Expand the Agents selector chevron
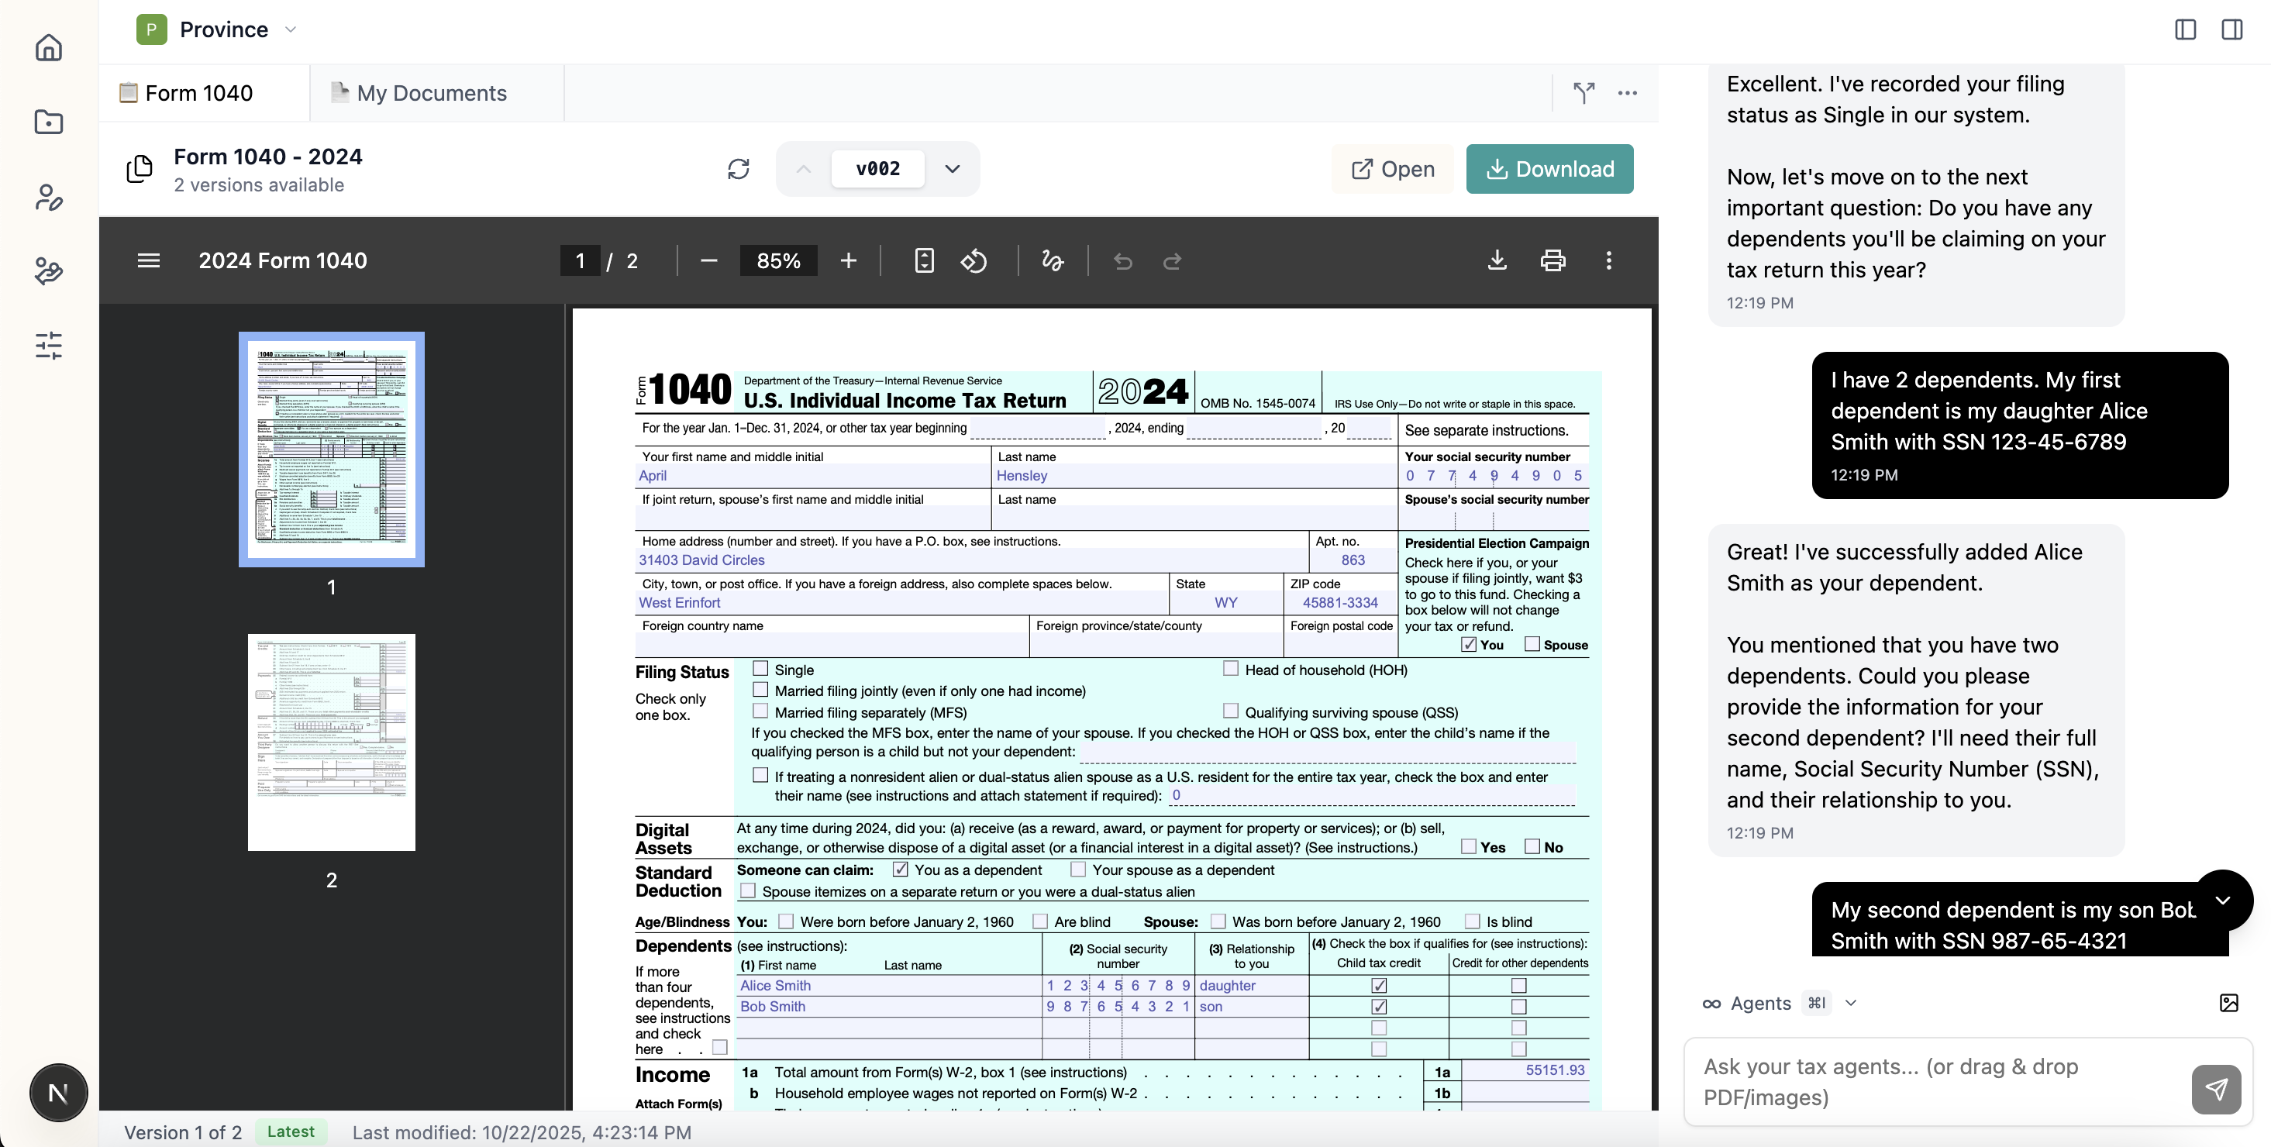Image resolution: width=2271 pixels, height=1147 pixels. click(x=1850, y=1004)
